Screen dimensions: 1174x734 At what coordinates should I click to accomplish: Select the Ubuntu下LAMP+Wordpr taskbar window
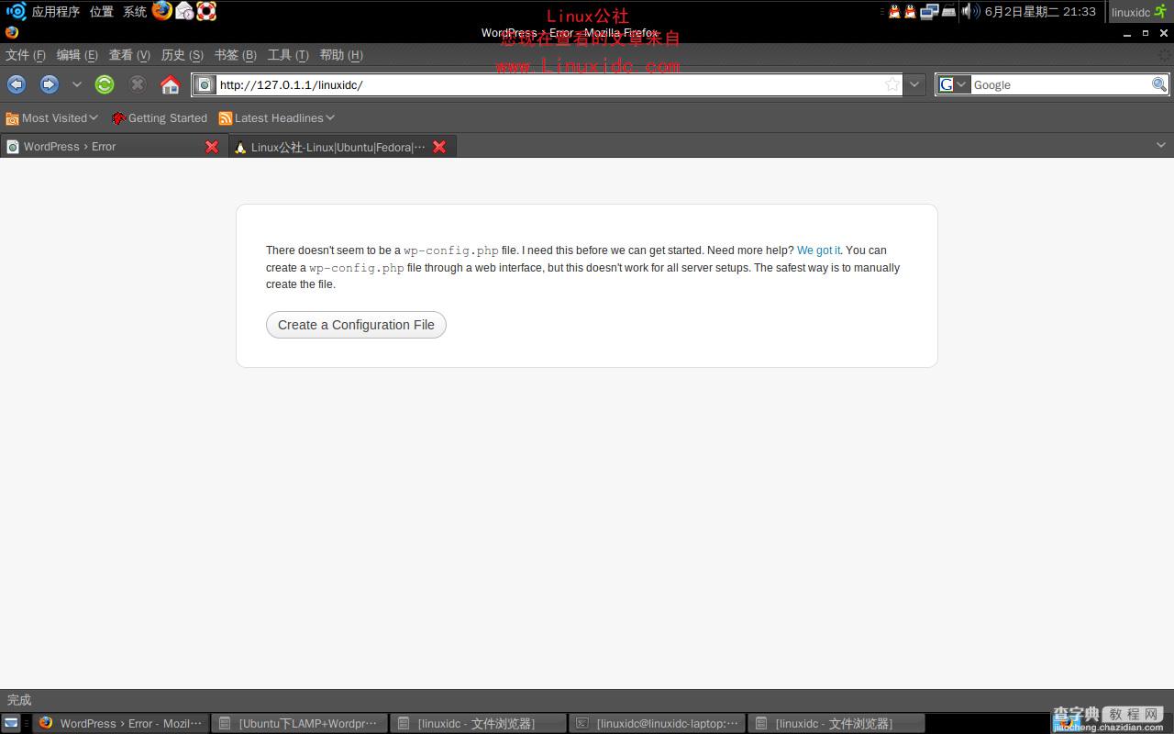click(299, 723)
